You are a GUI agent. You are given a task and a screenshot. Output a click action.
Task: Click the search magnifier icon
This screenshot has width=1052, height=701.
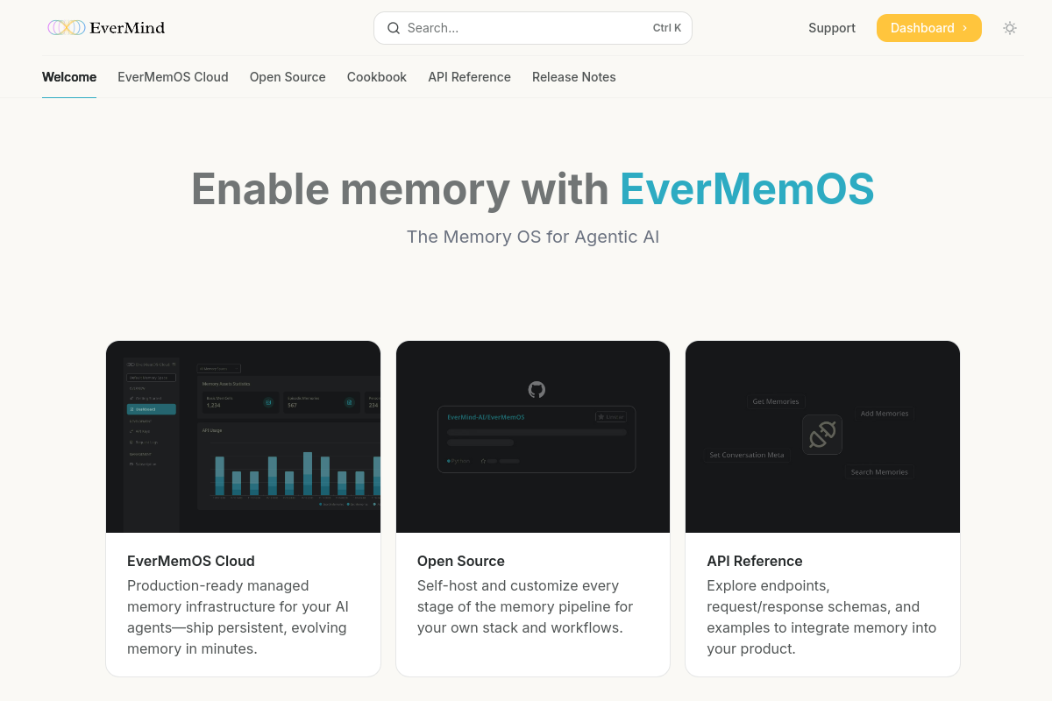click(x=394, y=28)
